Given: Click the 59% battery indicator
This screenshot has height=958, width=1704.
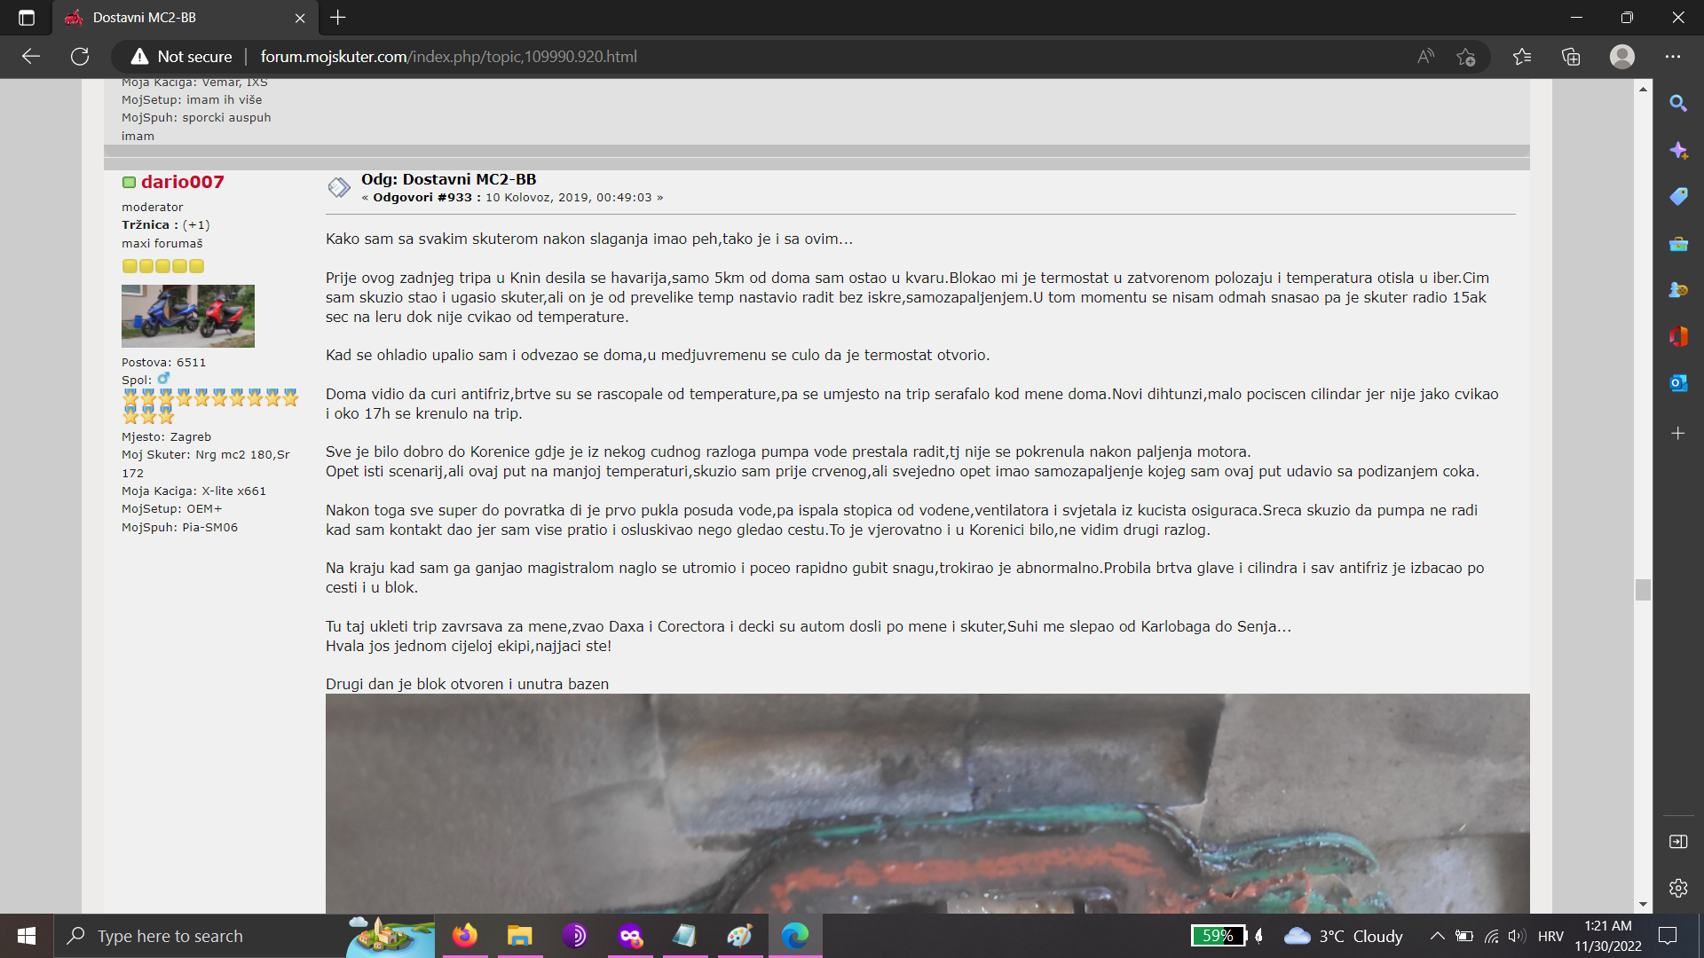Looking at the screenshot, I should (x=1218, y=936).
